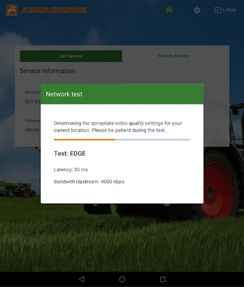
Task: Click 'Bandwith Upstream: 4000 kbps' text
Action: tap(89, 182)
